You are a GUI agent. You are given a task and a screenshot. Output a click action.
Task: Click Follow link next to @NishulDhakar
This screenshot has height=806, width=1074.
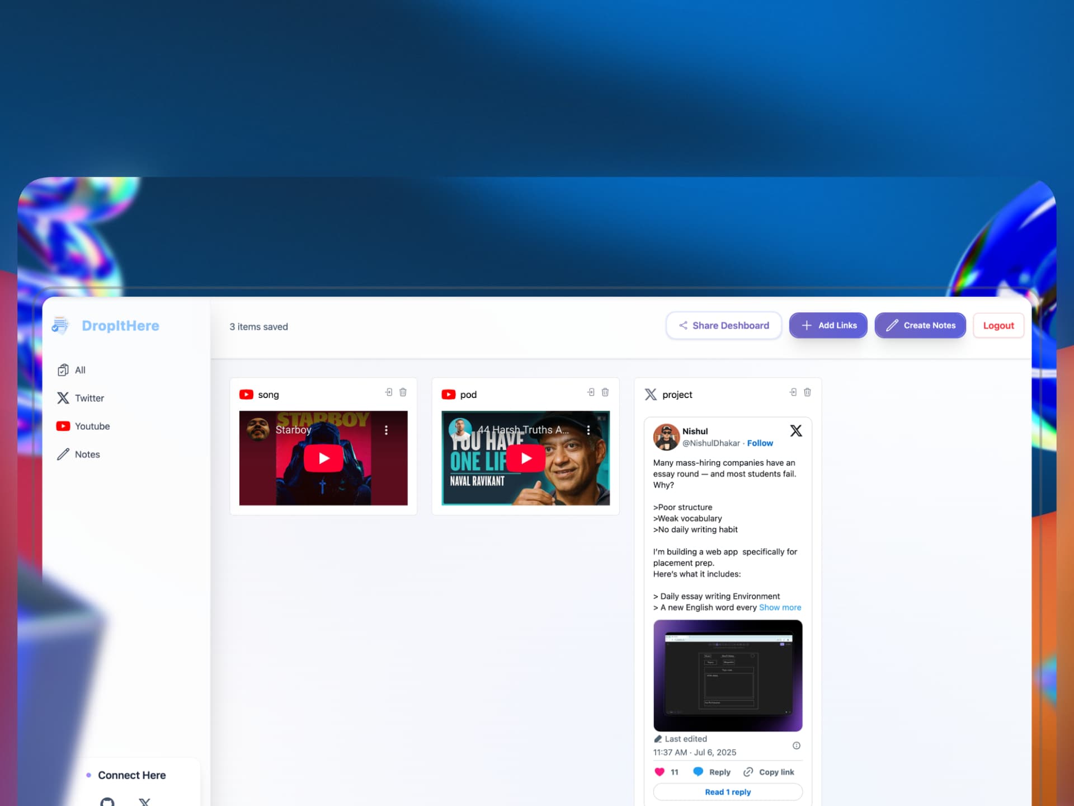[760, 443]
